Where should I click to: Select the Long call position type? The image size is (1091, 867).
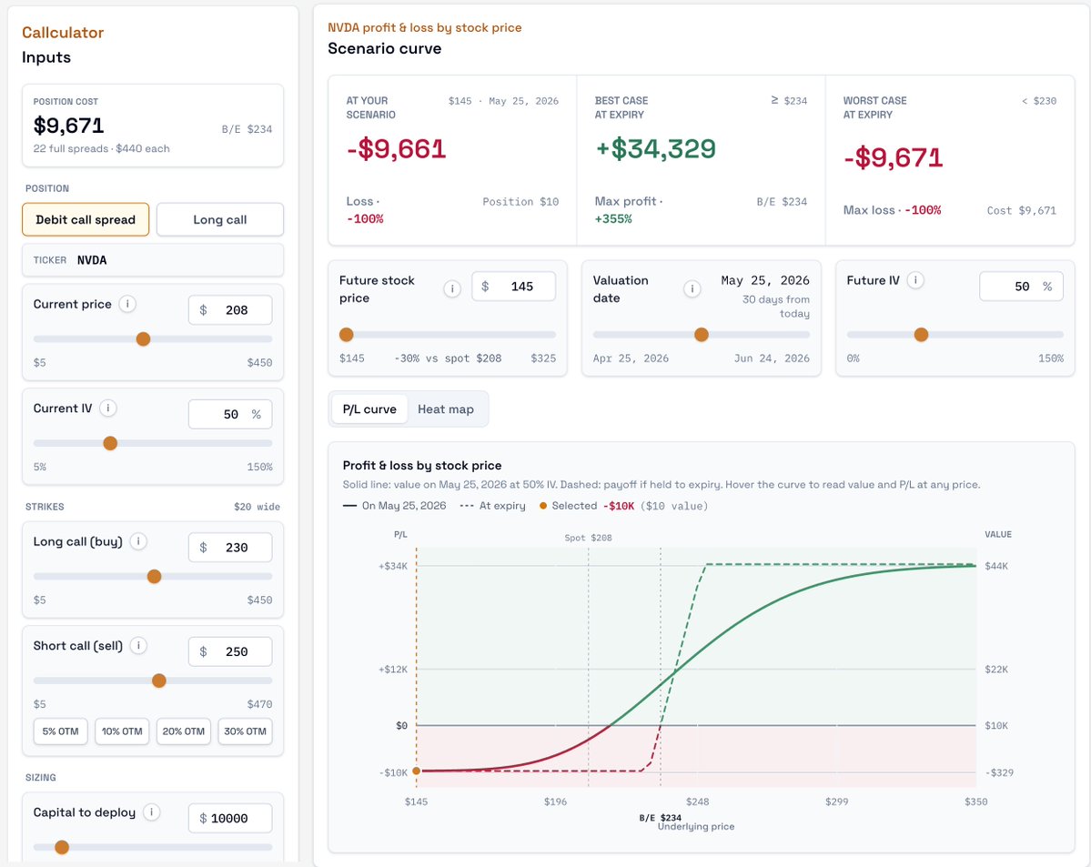click(220, 220)
